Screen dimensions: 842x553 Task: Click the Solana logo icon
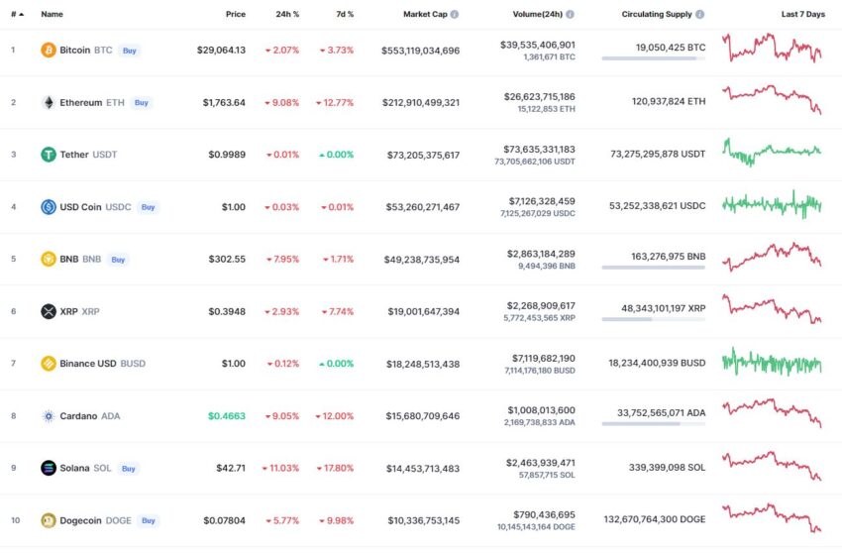49,468
